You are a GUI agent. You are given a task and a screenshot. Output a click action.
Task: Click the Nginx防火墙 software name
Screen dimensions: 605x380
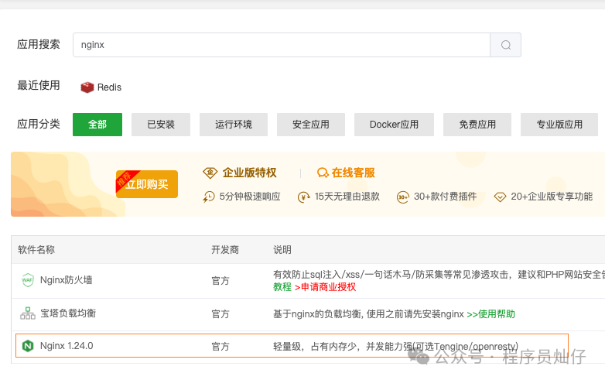66,280
